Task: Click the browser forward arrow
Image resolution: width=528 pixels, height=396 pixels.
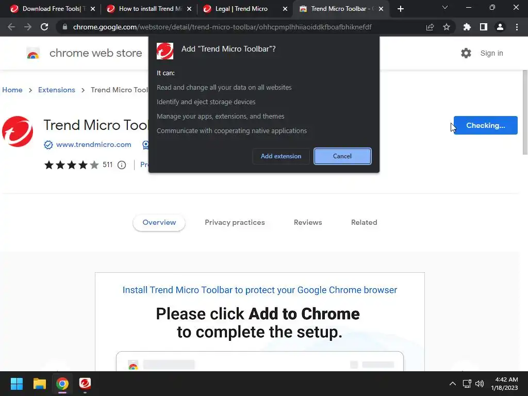Action: tap(28, 27)
